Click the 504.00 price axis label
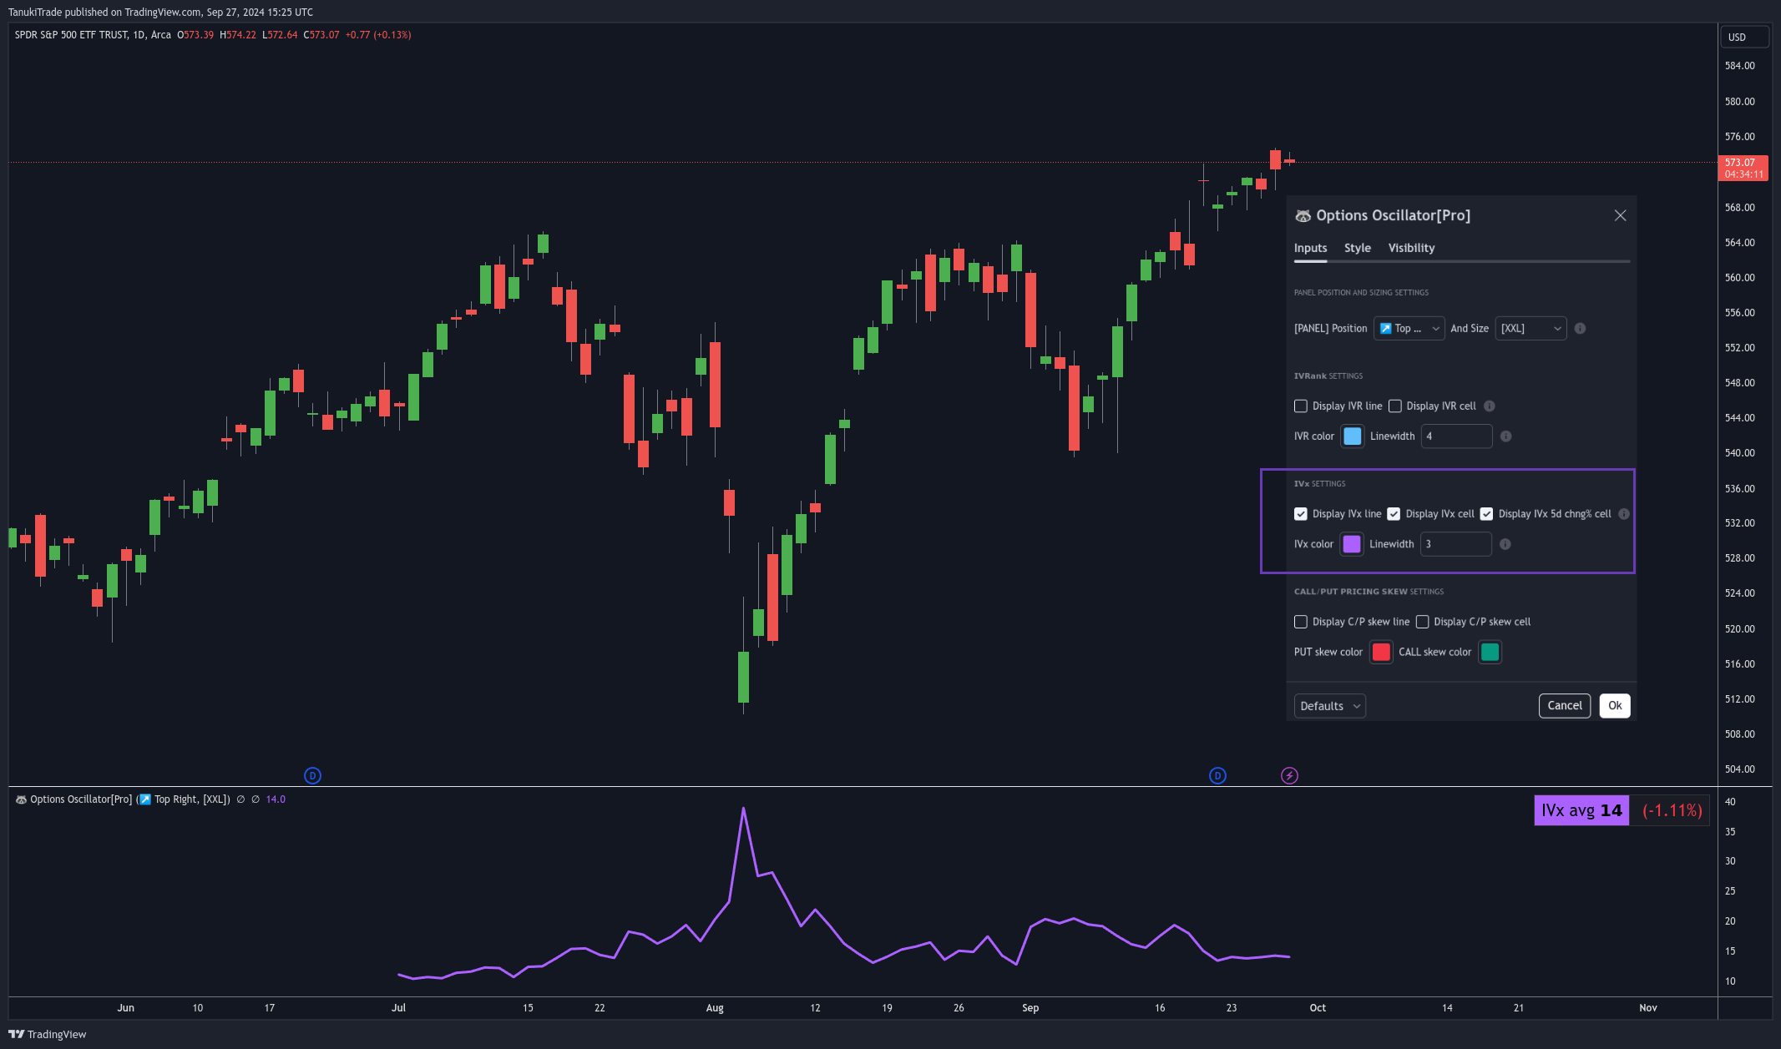The width and height of the screenshot is (1781, 1049). [x=1740, y=769]
